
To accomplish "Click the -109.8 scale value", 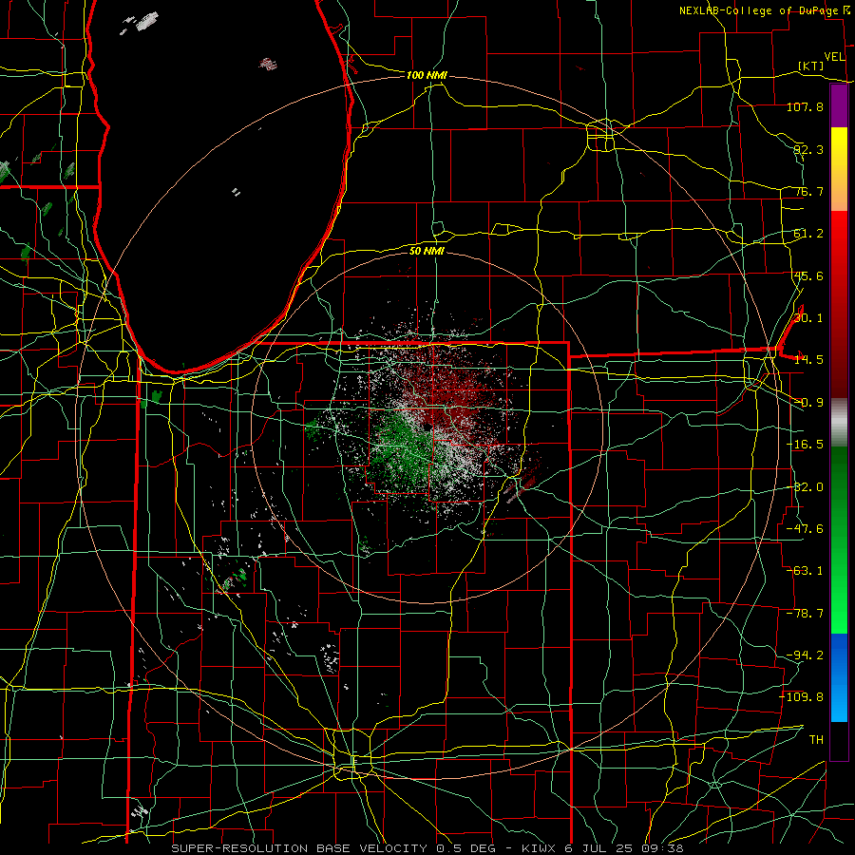I will click(x=802, y=697).
